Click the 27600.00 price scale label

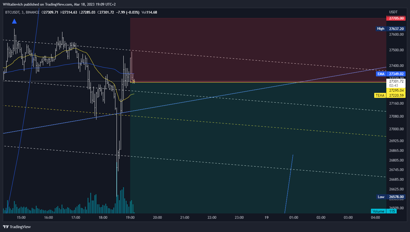(x=396, y=34)
